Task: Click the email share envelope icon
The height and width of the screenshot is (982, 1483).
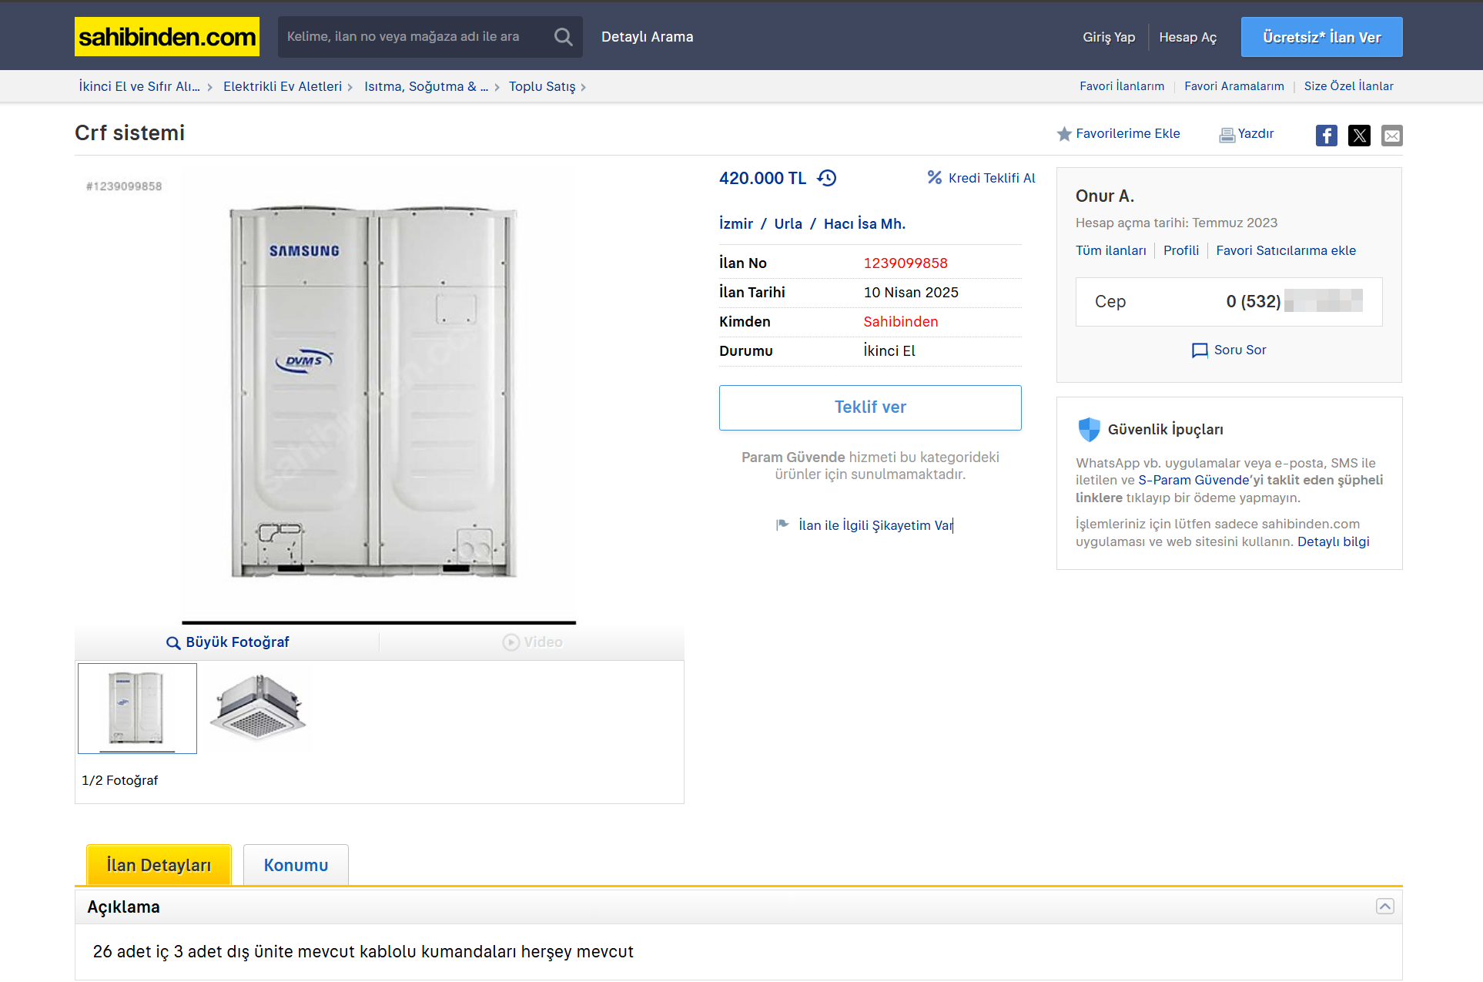Action: (1391, 136)
